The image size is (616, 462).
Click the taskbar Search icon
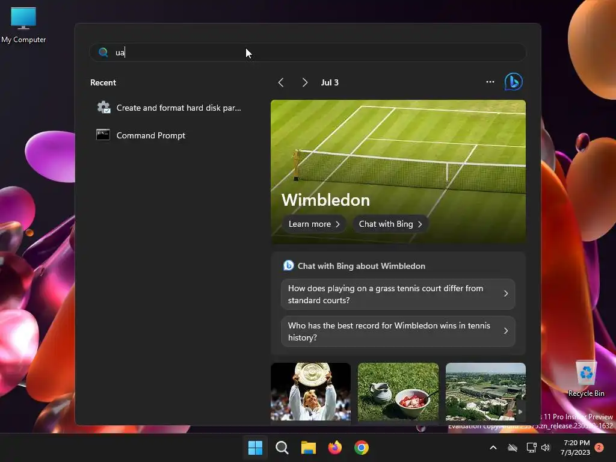pyautogui.click(x=282, y=448)
